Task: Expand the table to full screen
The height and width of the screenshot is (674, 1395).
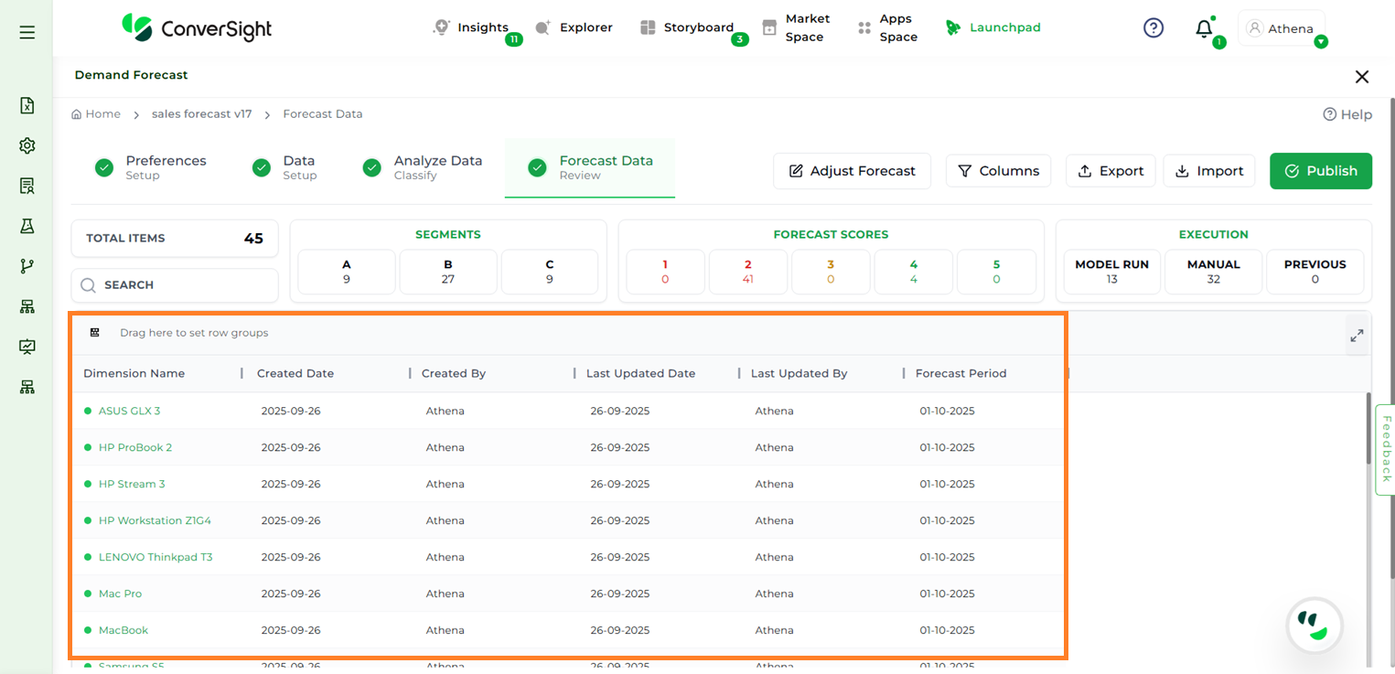Action: pyautogui.click(x=1357, y=335)
